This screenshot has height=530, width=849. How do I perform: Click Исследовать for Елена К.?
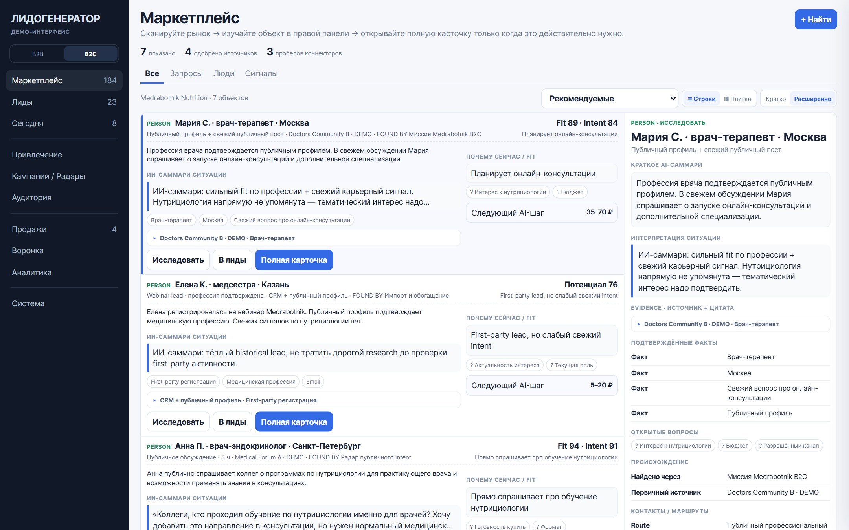pyautogui.click(x=178, y=422)
